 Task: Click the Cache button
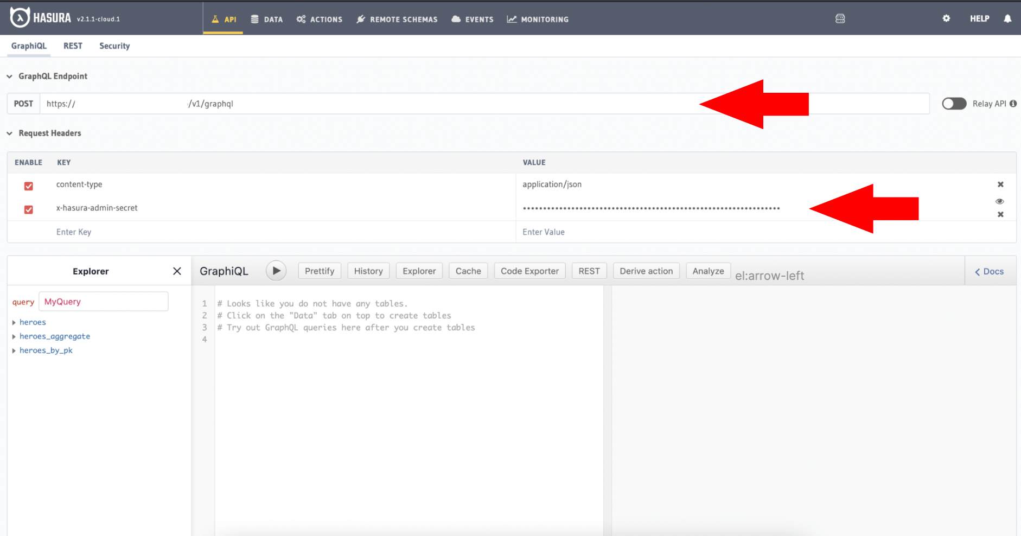[468, 271]
